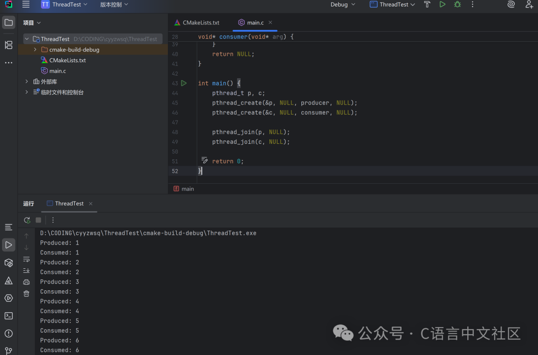
Task: Open the main hamburger menu
Action: pyautogui.click(x=26, y=4)
